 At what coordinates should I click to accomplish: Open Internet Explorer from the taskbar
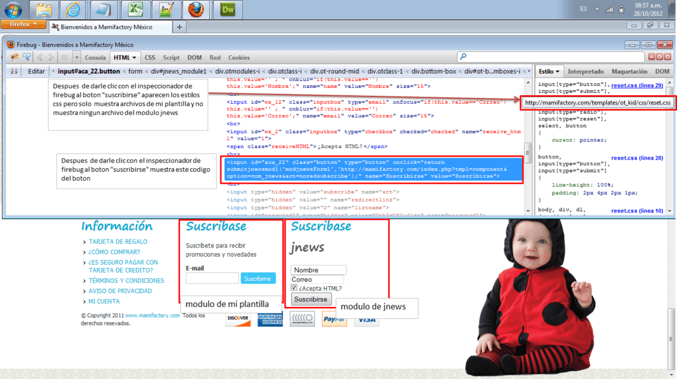pos(73,9)
